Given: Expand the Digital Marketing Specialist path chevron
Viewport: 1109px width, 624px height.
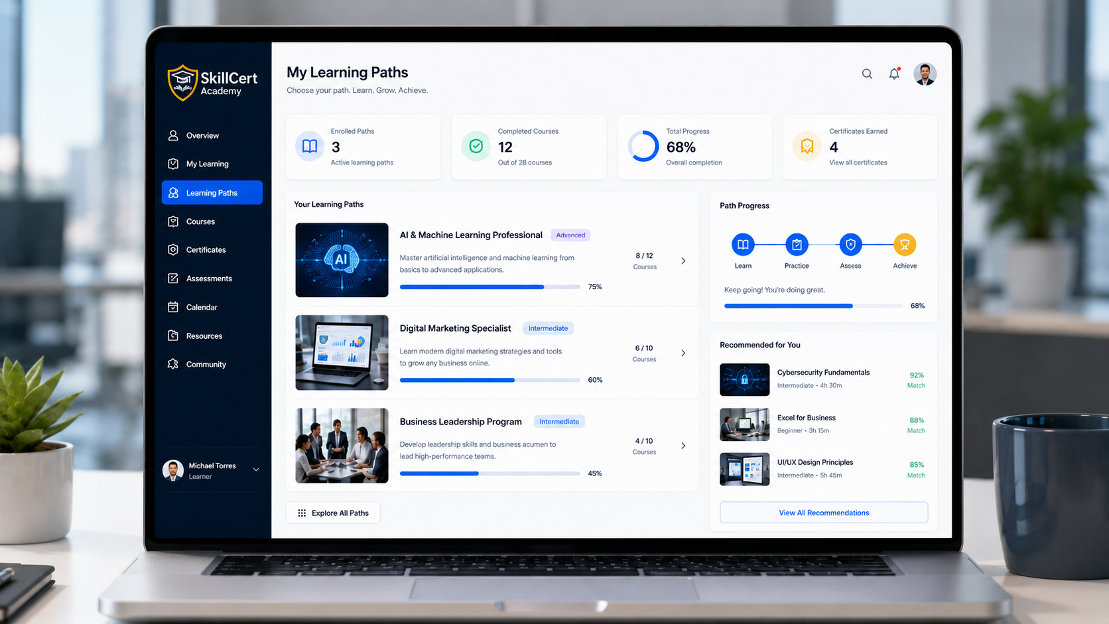Looking at the screenshot, I should coord(683,353).
